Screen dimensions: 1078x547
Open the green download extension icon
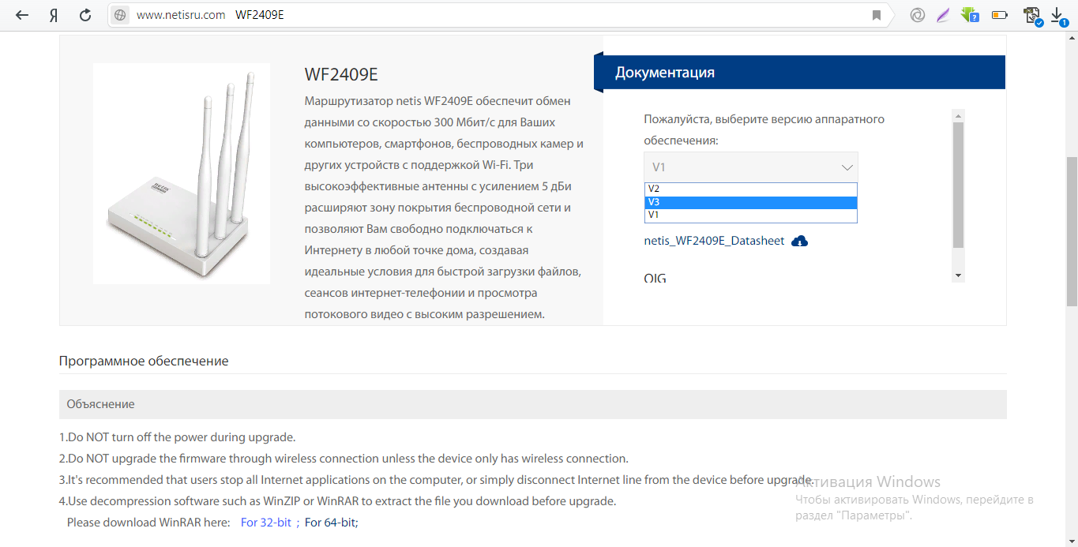pos(969,15)
